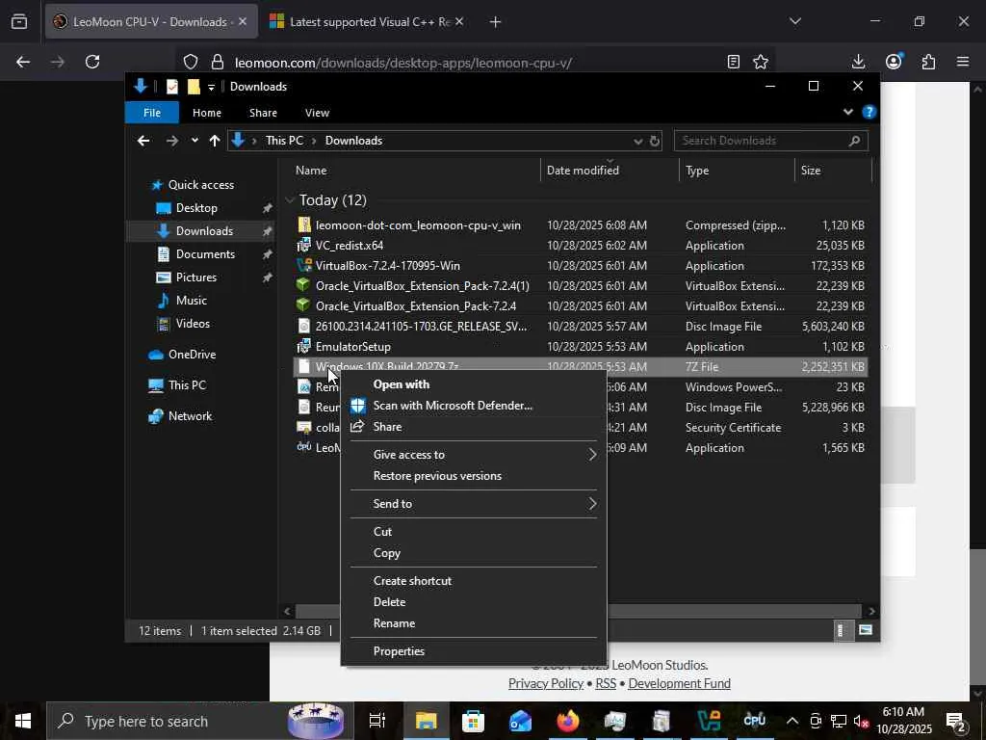This screenshot has height=740, width=986.
Task: Collapse the Today (12) group
Action: click(x=289, y=200)
